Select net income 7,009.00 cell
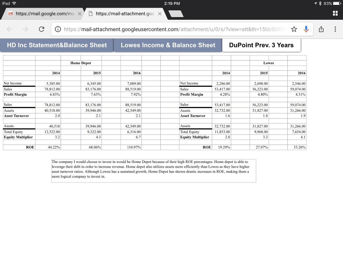This screenshot has width=343, height=257. tap(131, 83)
